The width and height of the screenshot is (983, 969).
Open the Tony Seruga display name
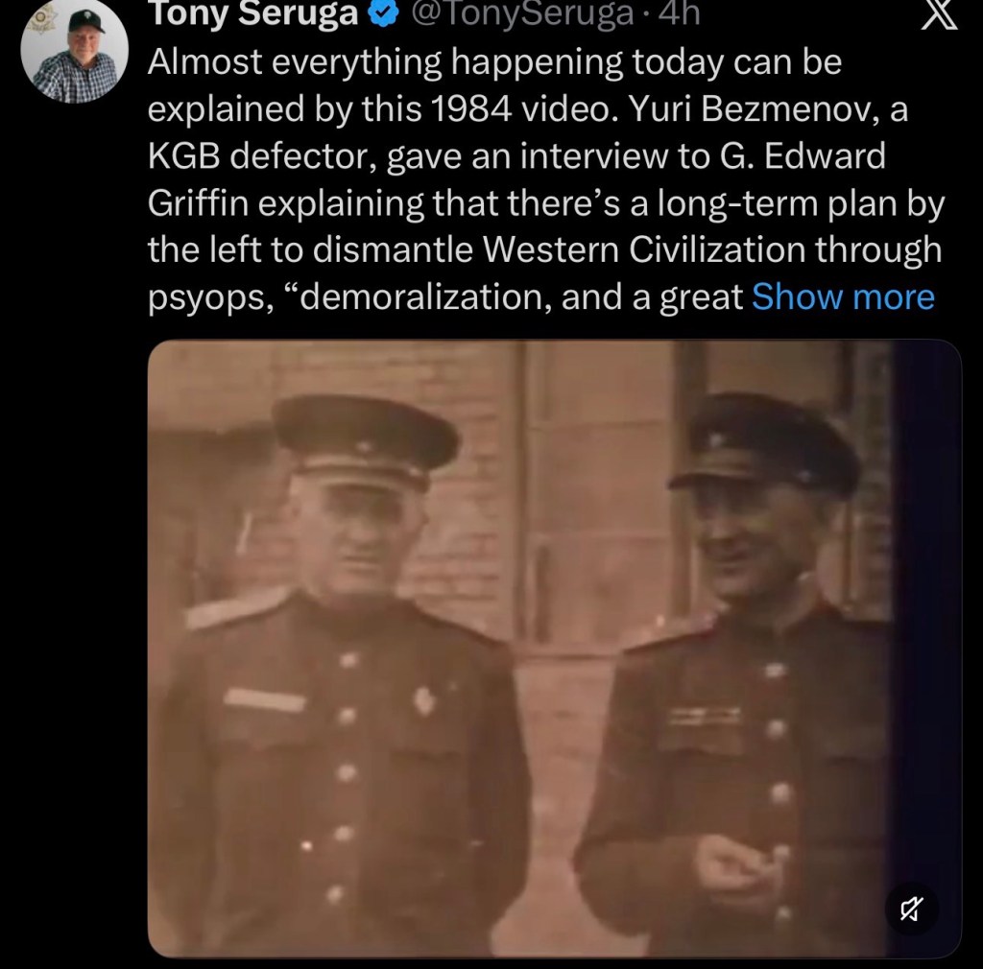click(x=253, y=13)
